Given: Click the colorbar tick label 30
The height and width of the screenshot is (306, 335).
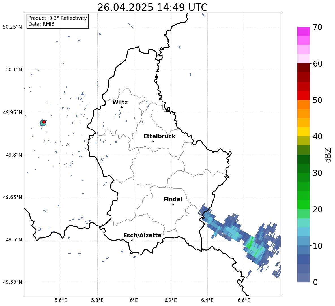Looking at the screenshot, I should (318, 173).
